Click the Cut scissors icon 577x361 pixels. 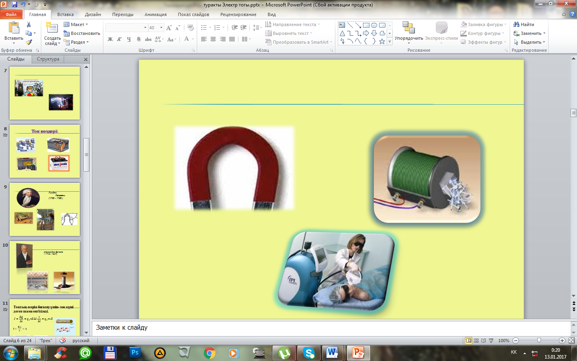29,25
